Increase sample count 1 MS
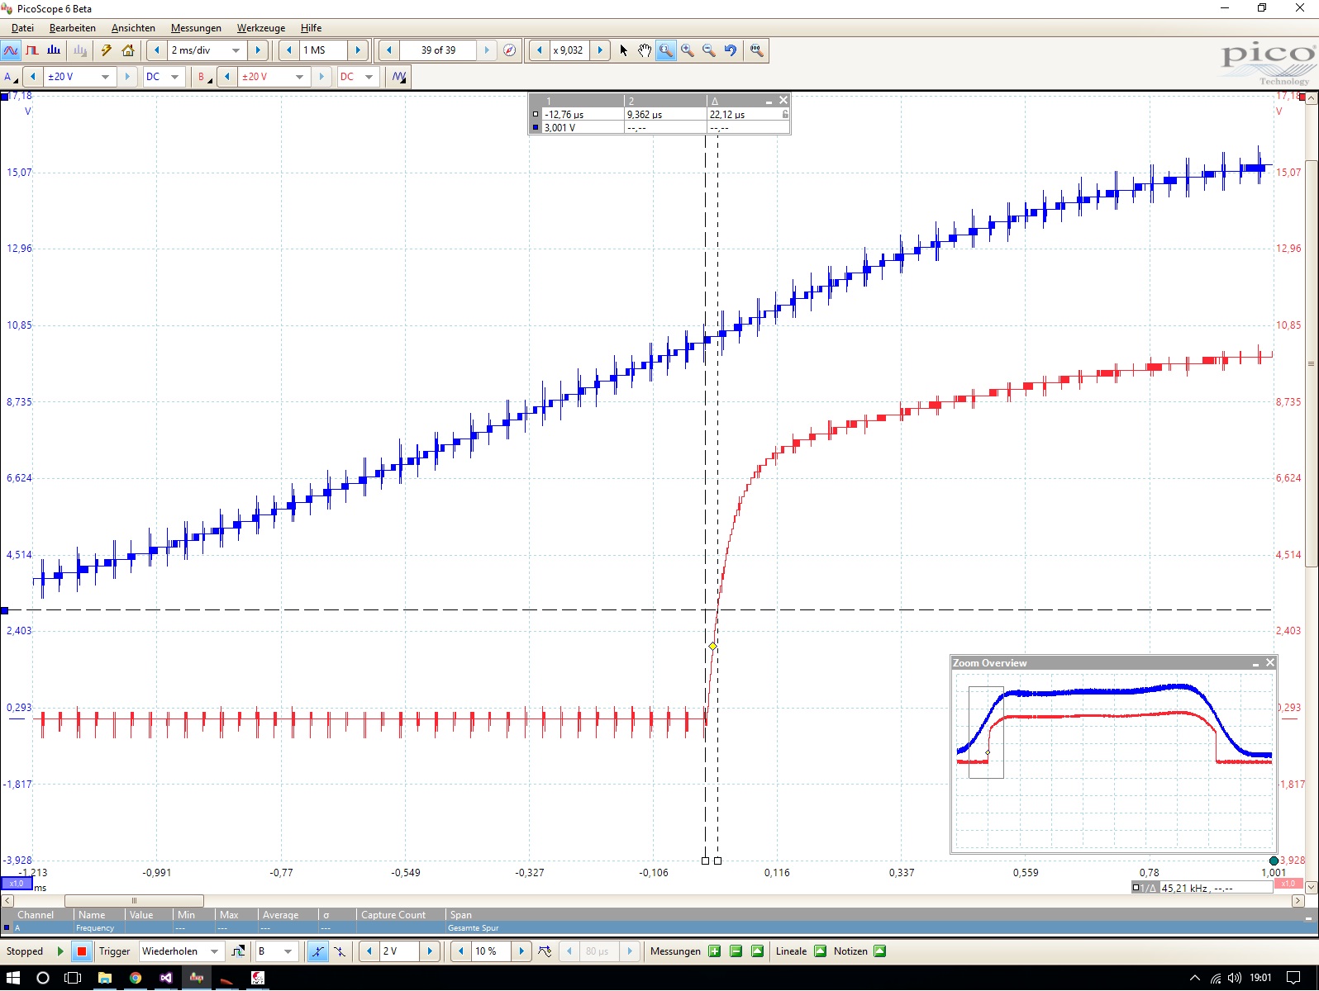Viewport: 1319px width, 991px height. [358, 50]
